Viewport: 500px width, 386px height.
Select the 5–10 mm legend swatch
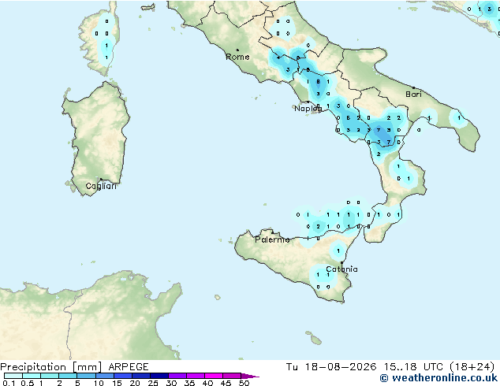point(86,376)
